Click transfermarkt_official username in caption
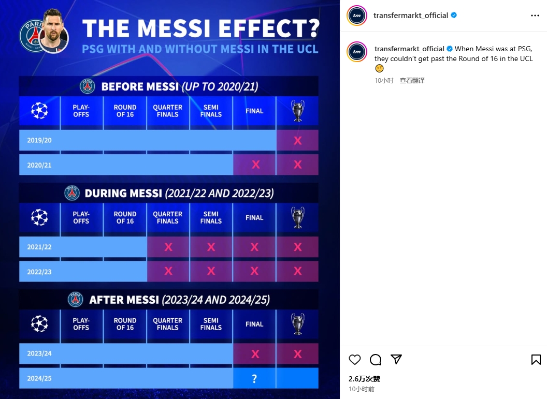This screenshot has height=399, width=547. point(409,49)
